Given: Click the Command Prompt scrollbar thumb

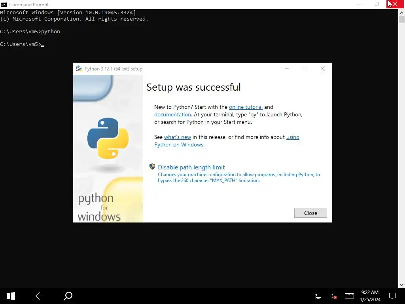Looking at the screenshot, I should click(401, 19).
